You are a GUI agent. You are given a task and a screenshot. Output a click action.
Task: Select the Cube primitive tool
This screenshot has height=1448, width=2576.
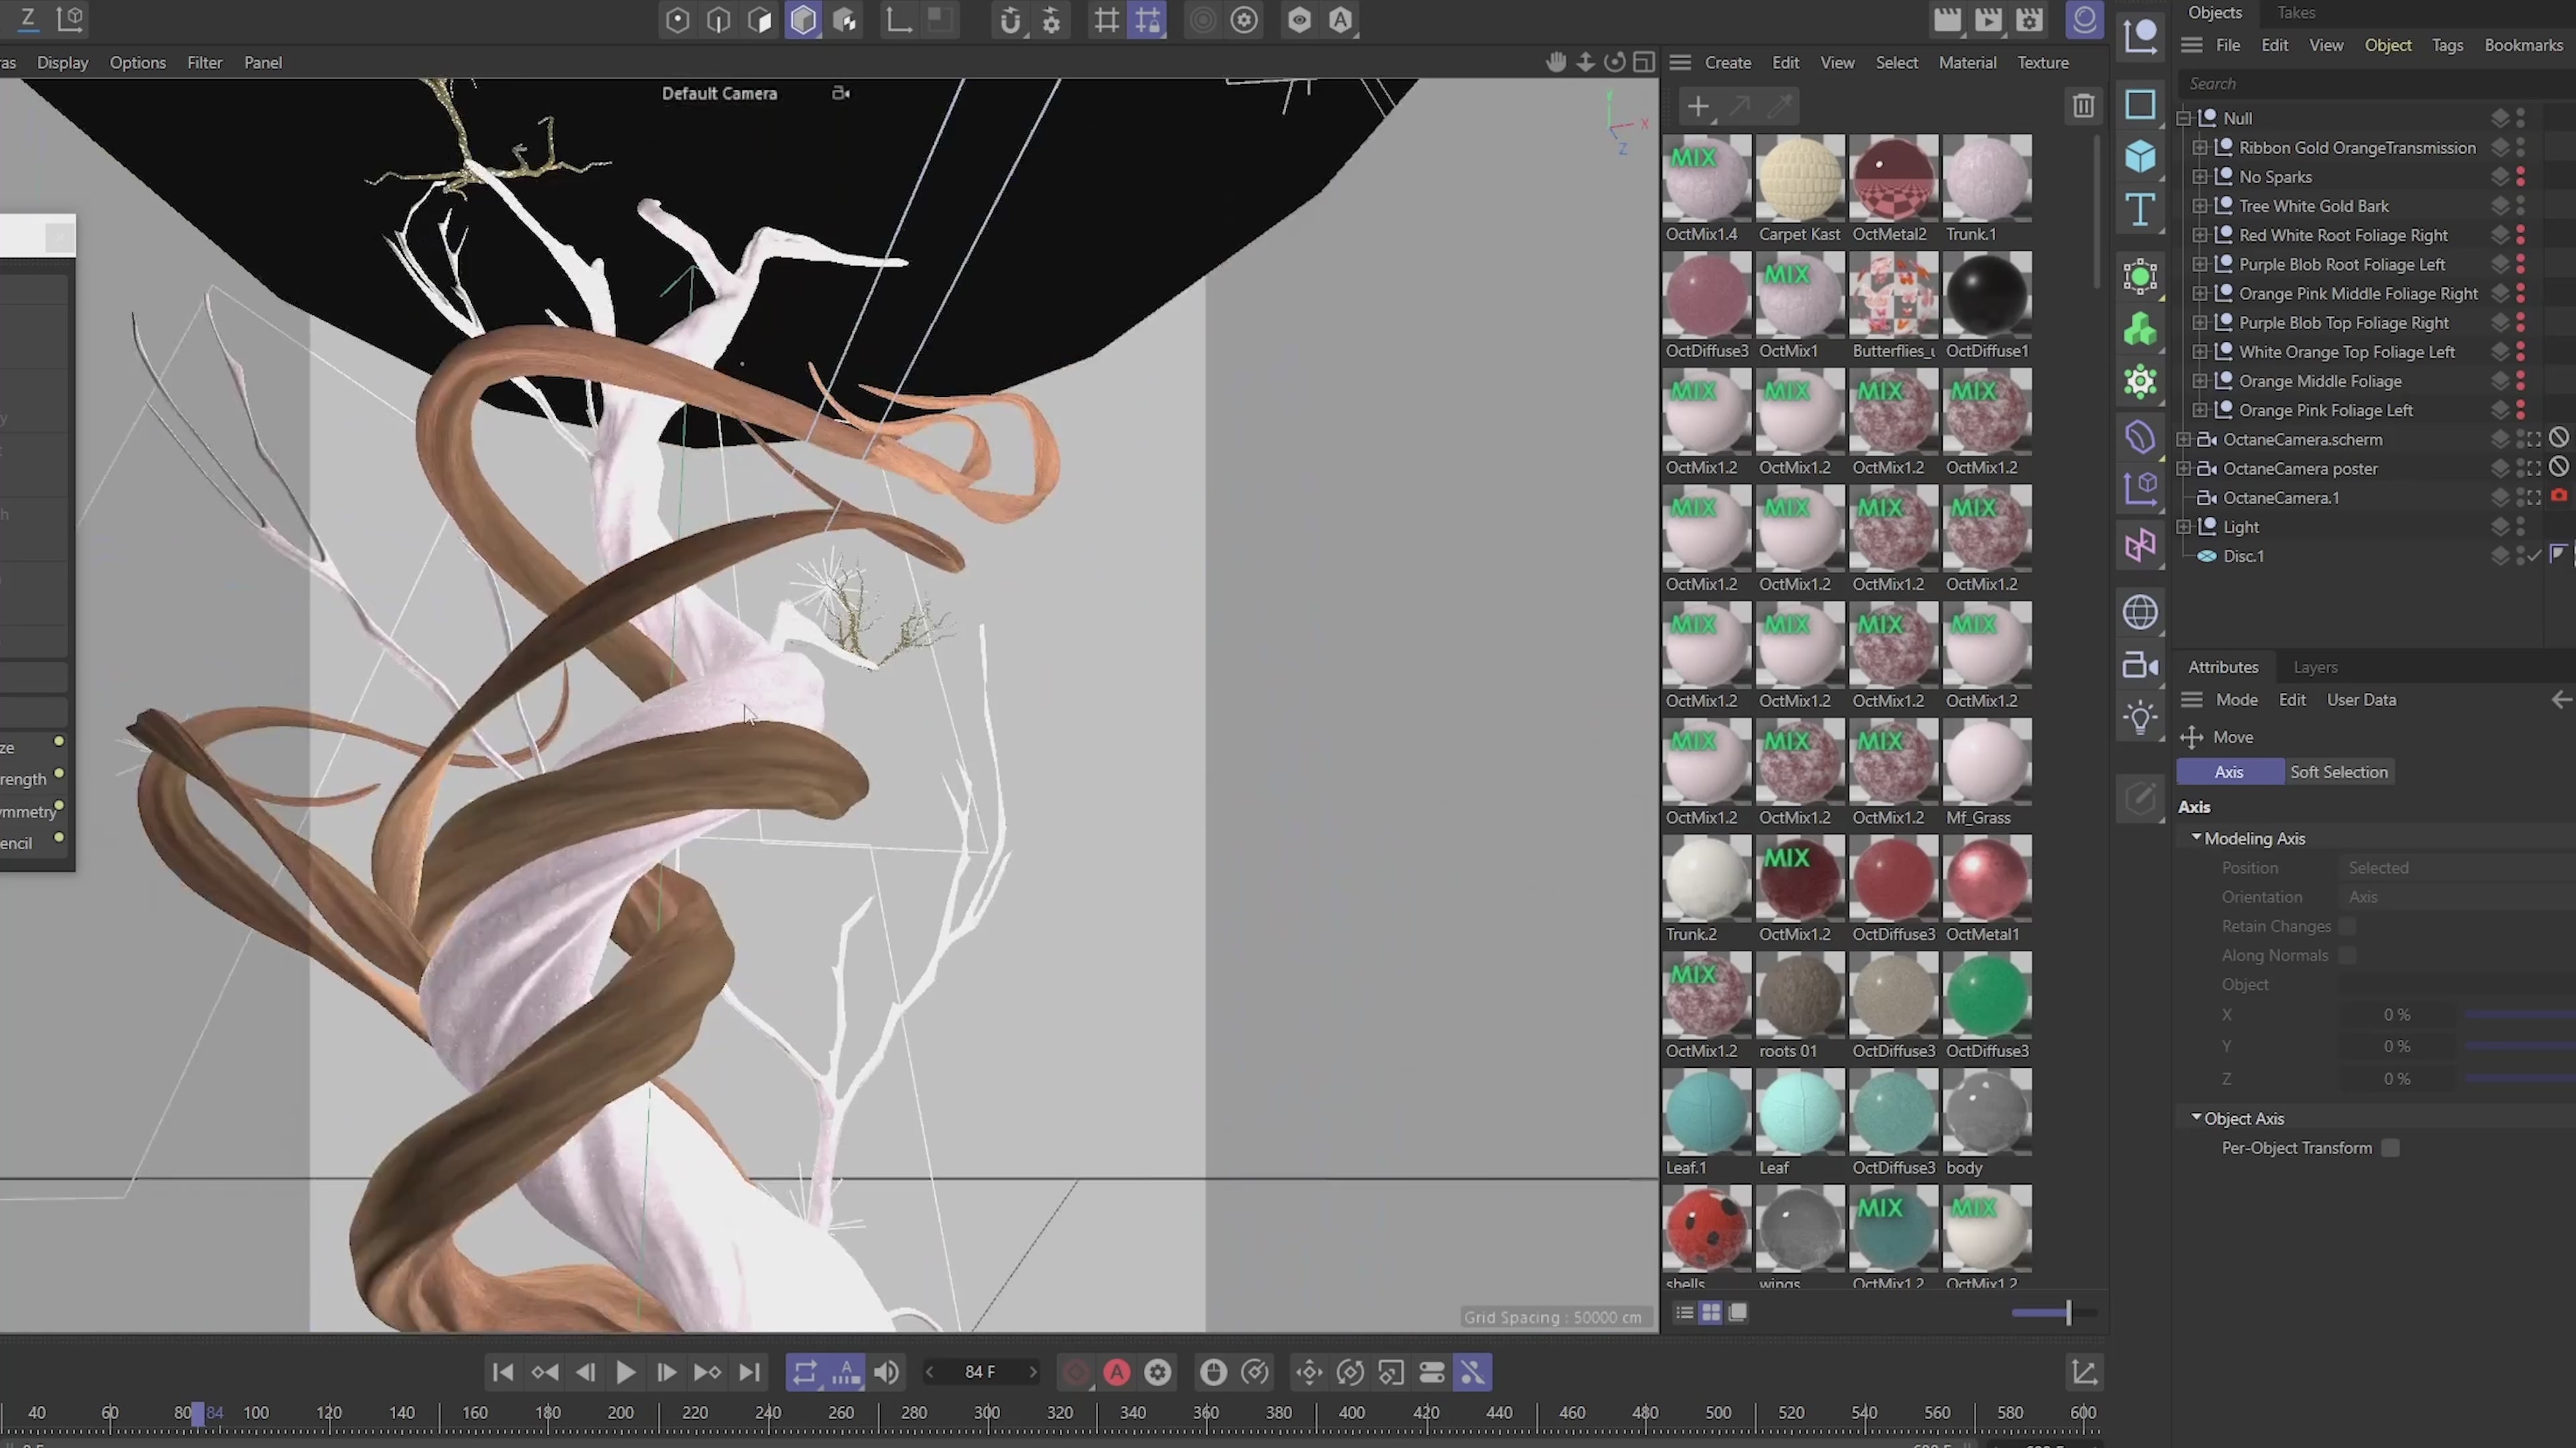(2140, 157)
